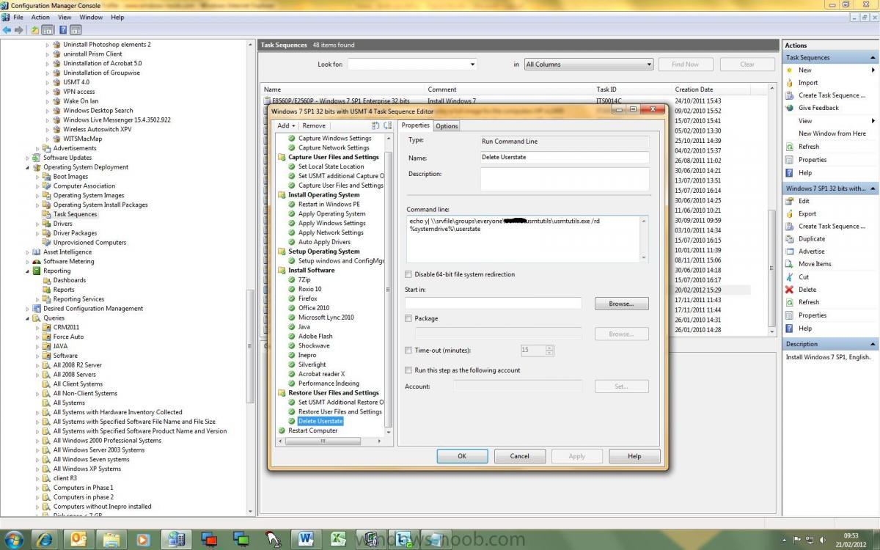The height and width of the screenshot is (550, 880).
Task: Open the Action menu
Action: coord(40,17)
